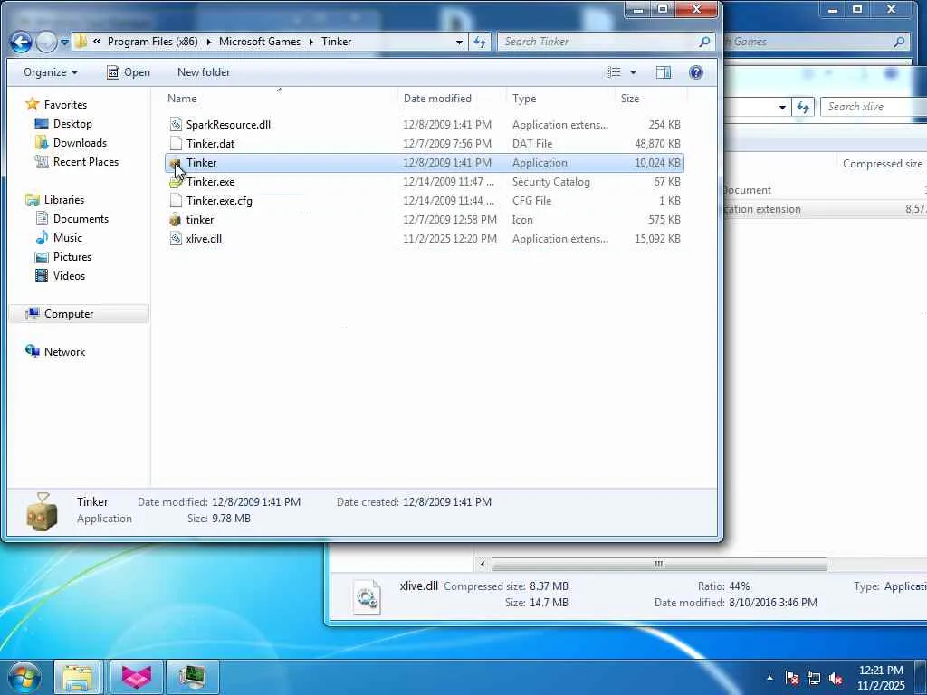Click the computer monitor taskbar icon
Image resolution: width=927 pixels, height=695 pixels.
193,677
